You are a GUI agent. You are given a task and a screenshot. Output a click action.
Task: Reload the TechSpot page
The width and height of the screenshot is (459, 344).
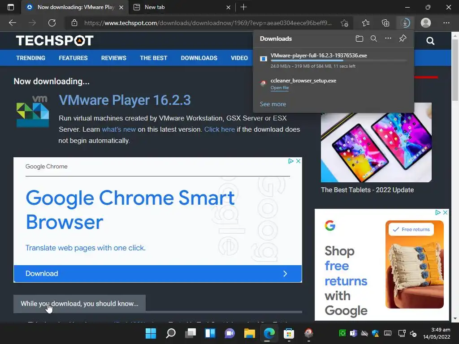pyautogui.click(x=52, y=23)
